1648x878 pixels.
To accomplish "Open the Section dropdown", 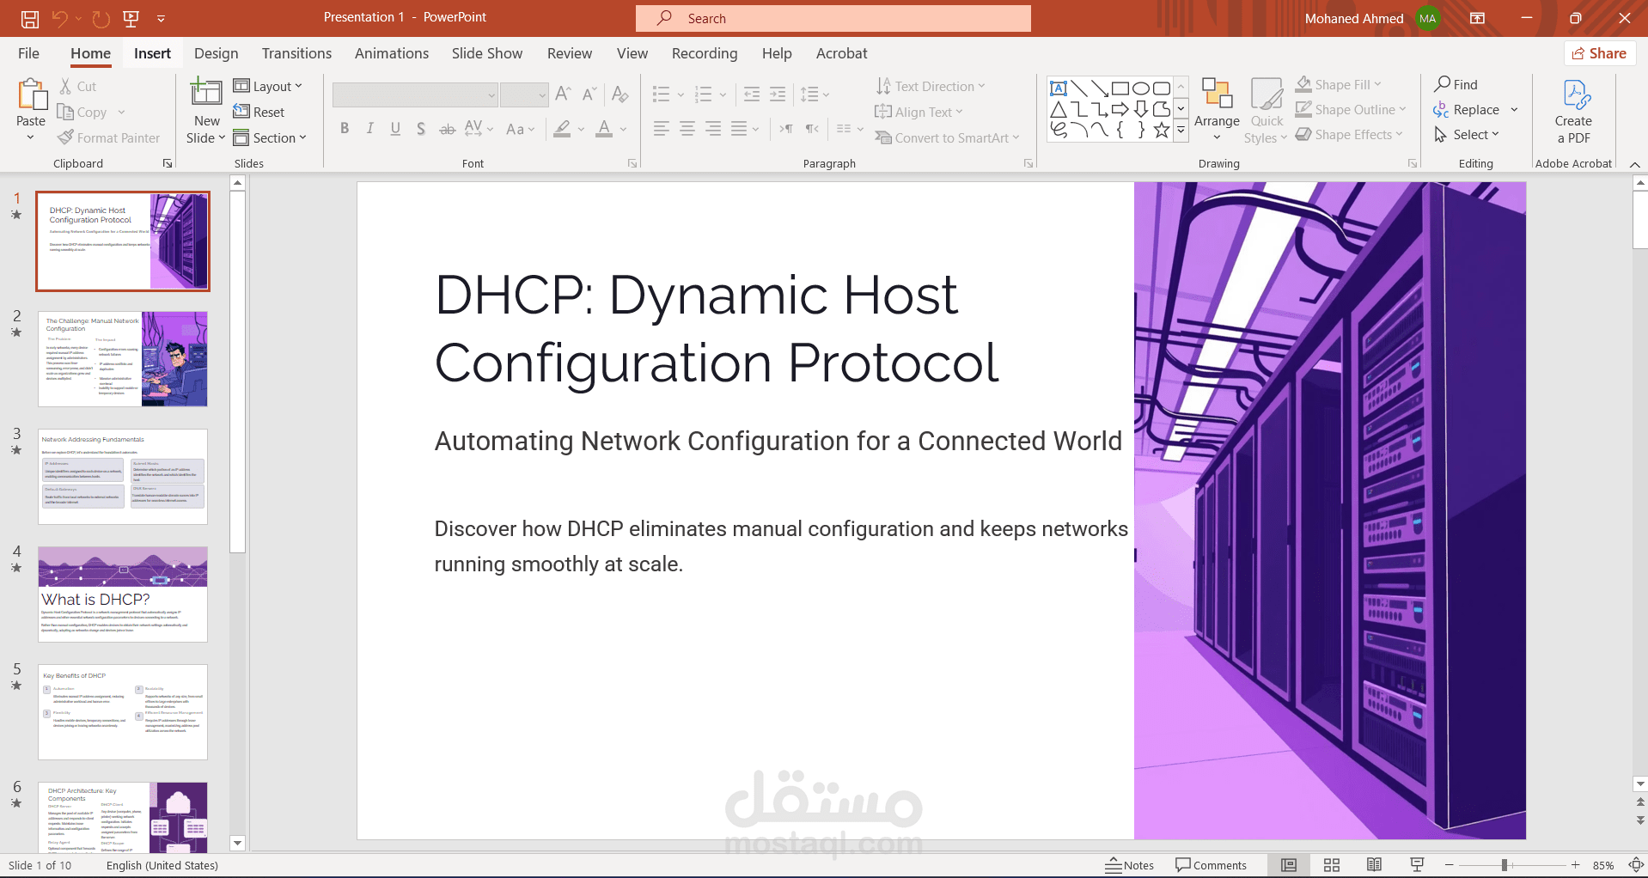I will [270, 137].
